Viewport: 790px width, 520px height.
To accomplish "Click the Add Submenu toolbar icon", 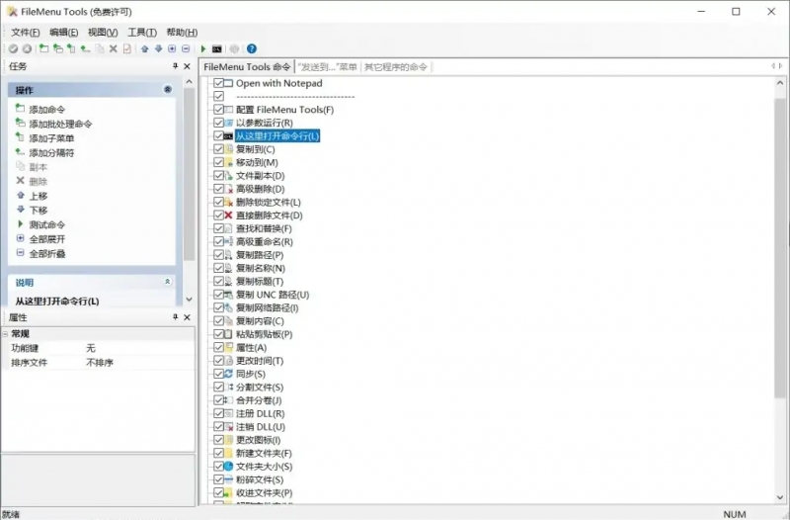I will coord(71,48).
